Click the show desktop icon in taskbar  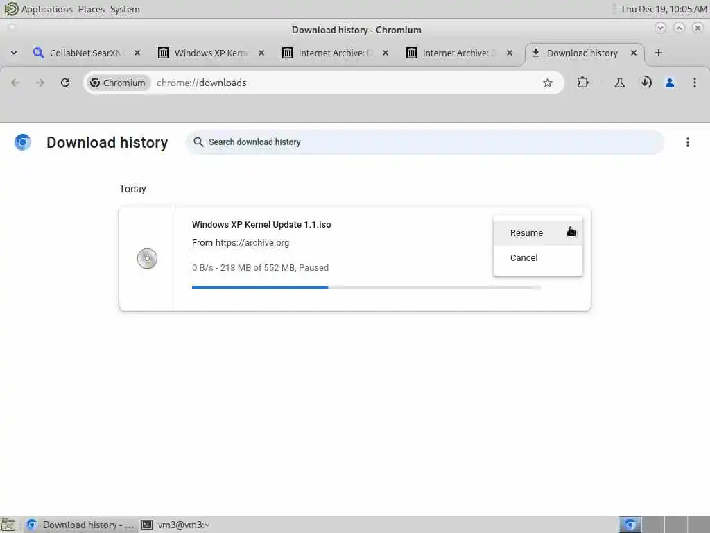(x=8, y=525)
